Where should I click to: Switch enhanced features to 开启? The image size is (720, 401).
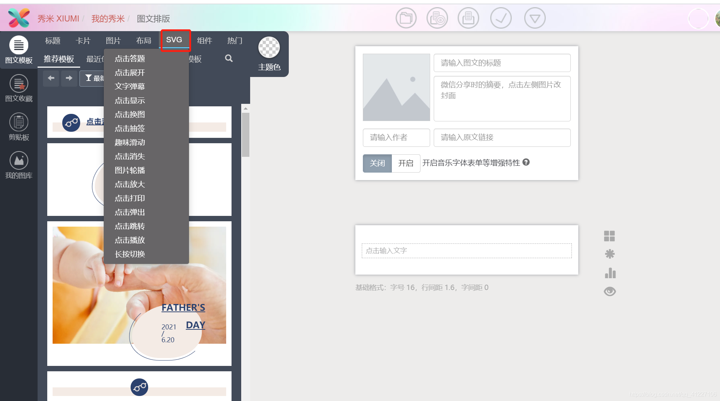point(405,163)
